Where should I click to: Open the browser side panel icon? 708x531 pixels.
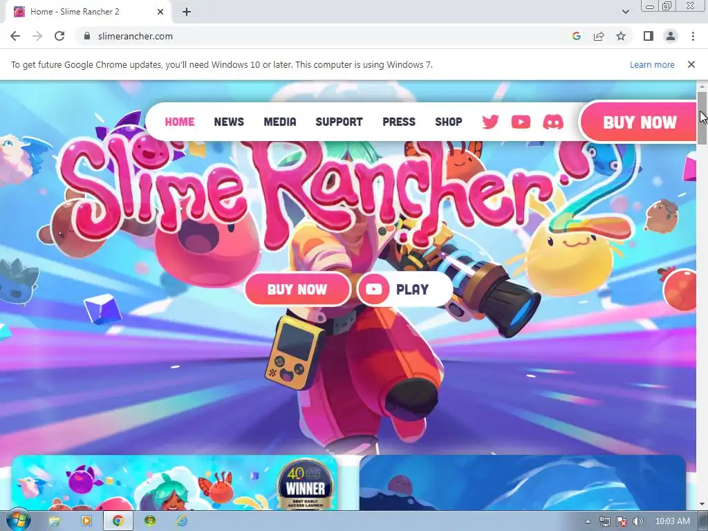pos(649,36)
